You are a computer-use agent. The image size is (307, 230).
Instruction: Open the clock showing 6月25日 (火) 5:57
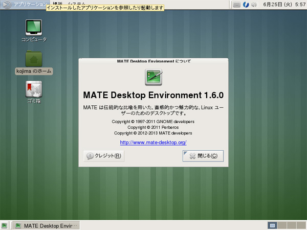(x=284, y=5)
